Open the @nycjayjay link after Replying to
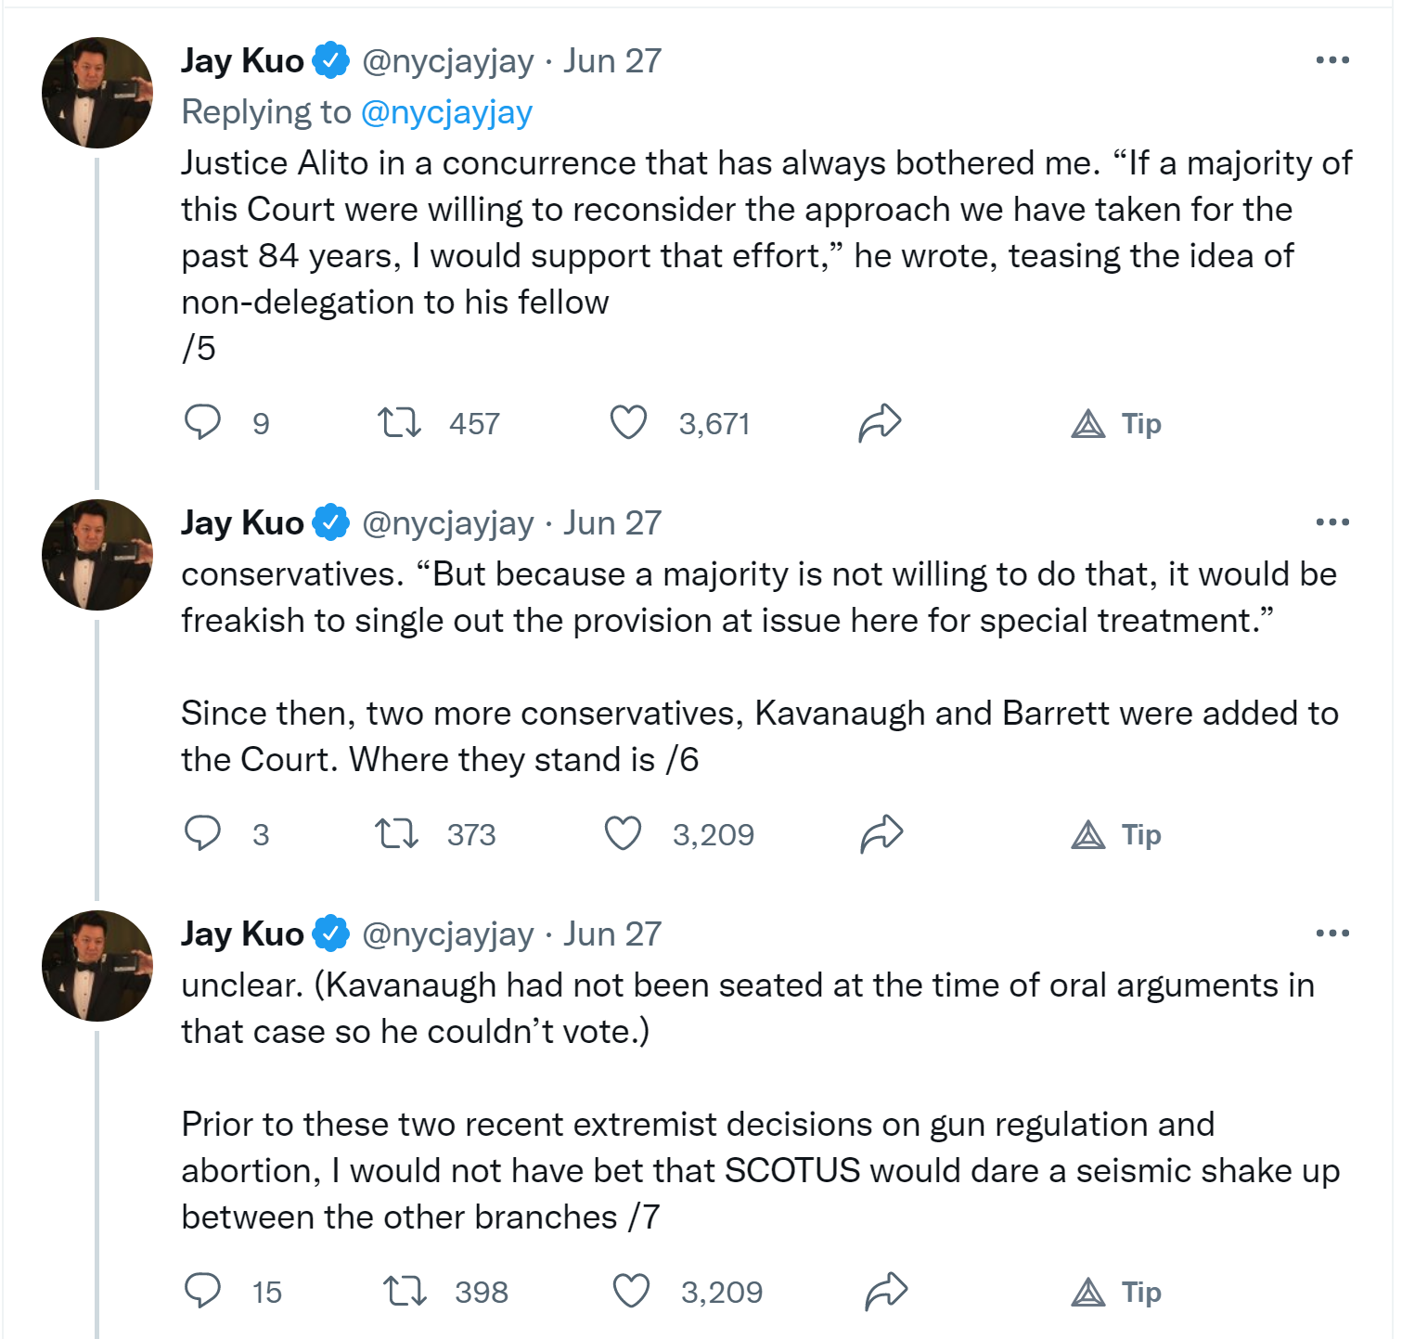This screenshot has width=1402, height=1339. (x=446, y=112)
